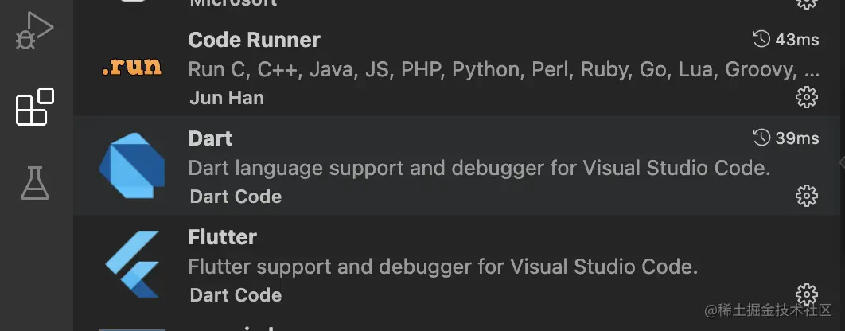The image size is (845, 331).
Task: Click Code Runner activation time clock icon
Action: pyautogui.click(x=761, y=39)
